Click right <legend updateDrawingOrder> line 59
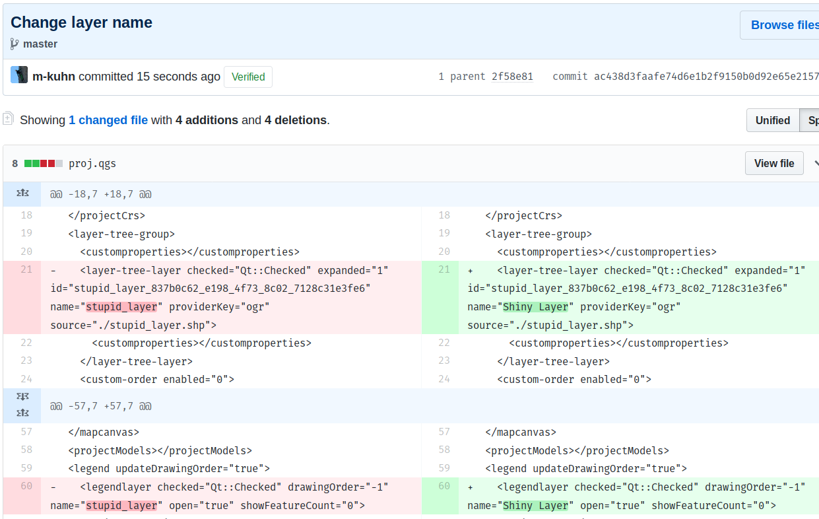The width and height of the screenshot is (819, 519). pos(586,468)
